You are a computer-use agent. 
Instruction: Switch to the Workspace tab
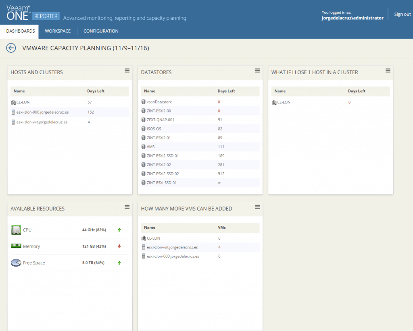(58, 31)
